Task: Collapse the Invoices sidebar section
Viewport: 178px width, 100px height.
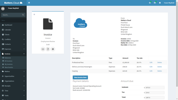Action: [x=13, y=54]
